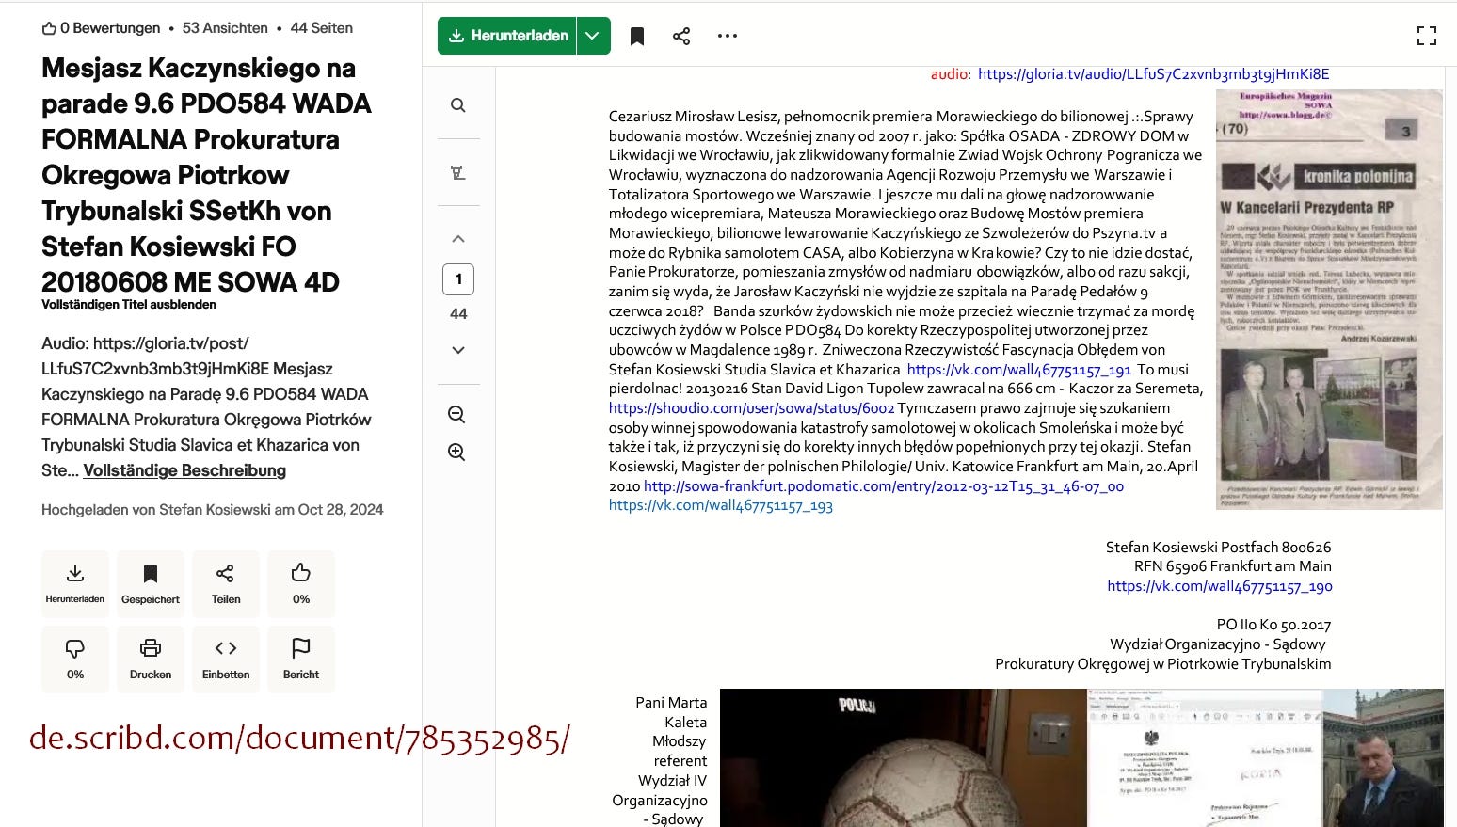Bookmark the document from the top toolbar
The width and height of the screenshot is (1457, 827).
637,37
